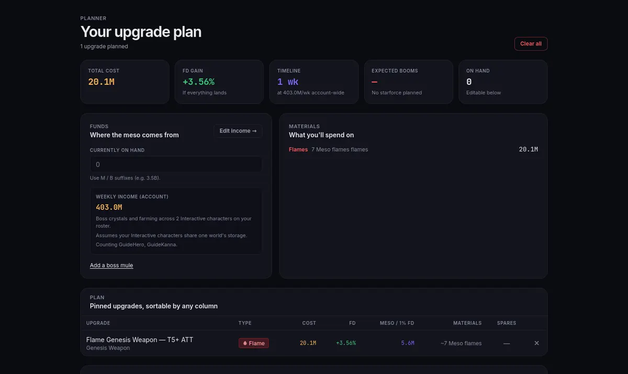Click the weekly income amount 403.0M
This screenshot has height=374, width=628.
[x=109, y=207]
